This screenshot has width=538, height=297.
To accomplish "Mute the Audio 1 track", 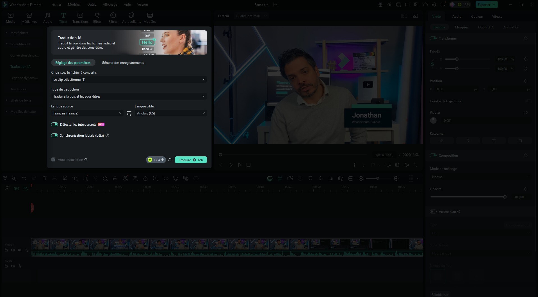I will pyautogui.click(x=13, y=266).
